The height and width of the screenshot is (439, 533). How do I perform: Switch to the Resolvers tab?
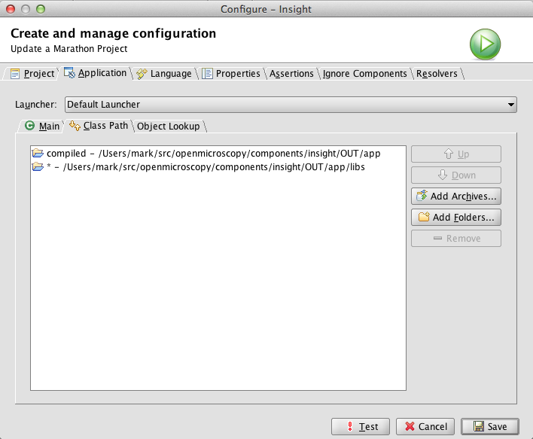pyautogui.click(x=437, y=74)
